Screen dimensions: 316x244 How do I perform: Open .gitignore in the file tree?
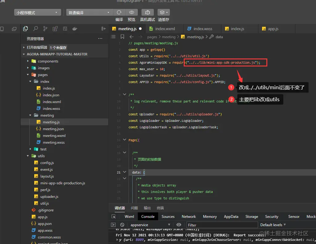tap(46, 210)
